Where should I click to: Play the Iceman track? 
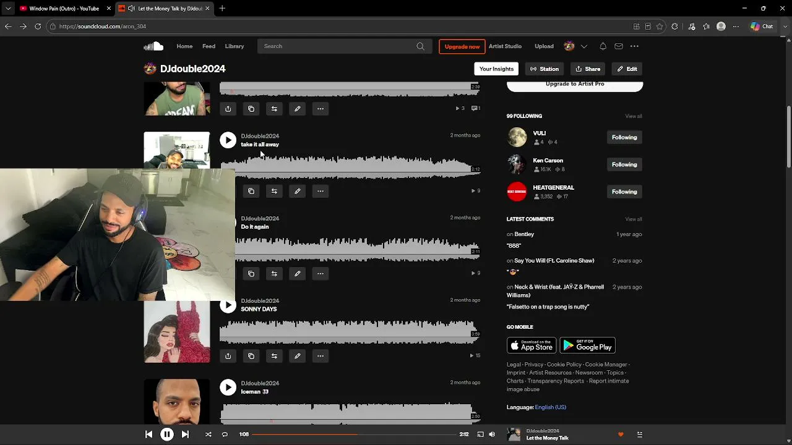(228, 388)
